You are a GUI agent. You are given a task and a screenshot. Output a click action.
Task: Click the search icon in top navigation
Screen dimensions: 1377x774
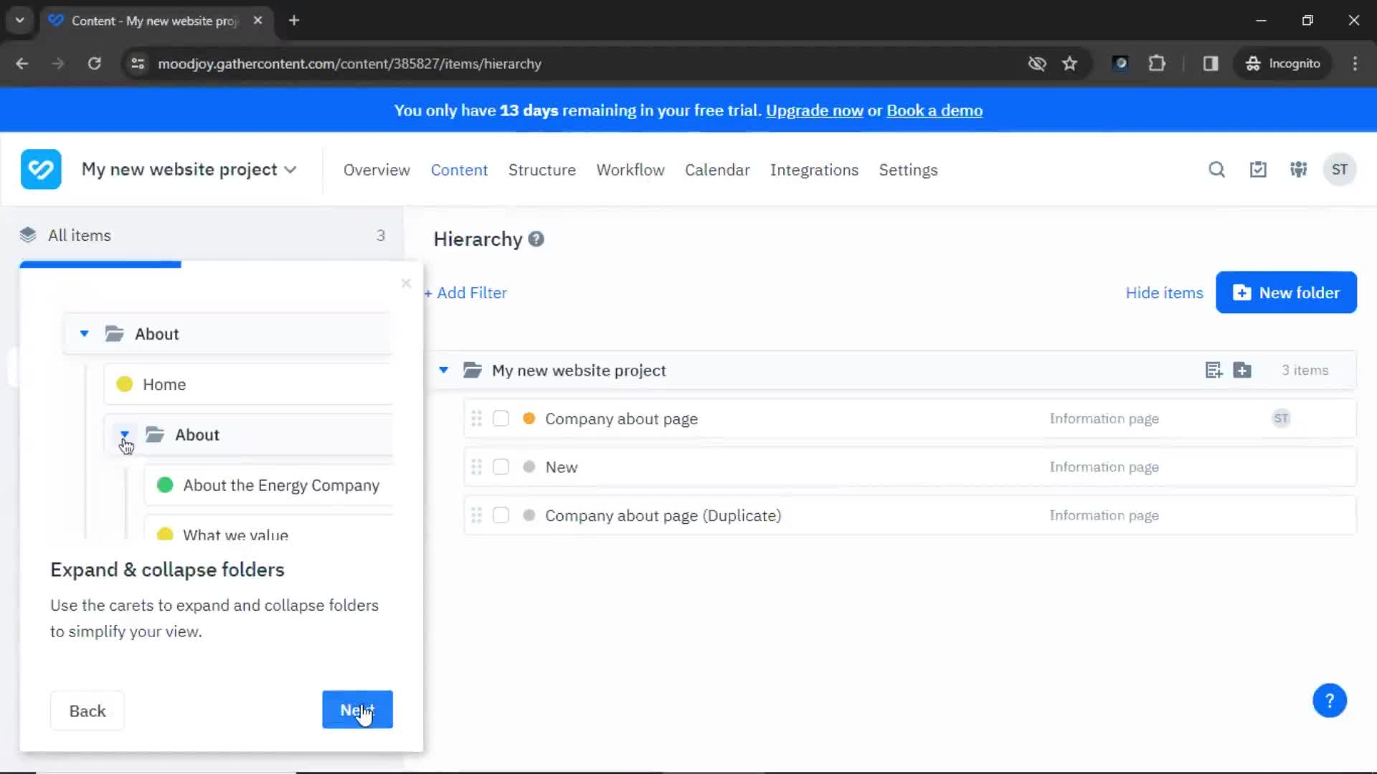click(1217, 169)
